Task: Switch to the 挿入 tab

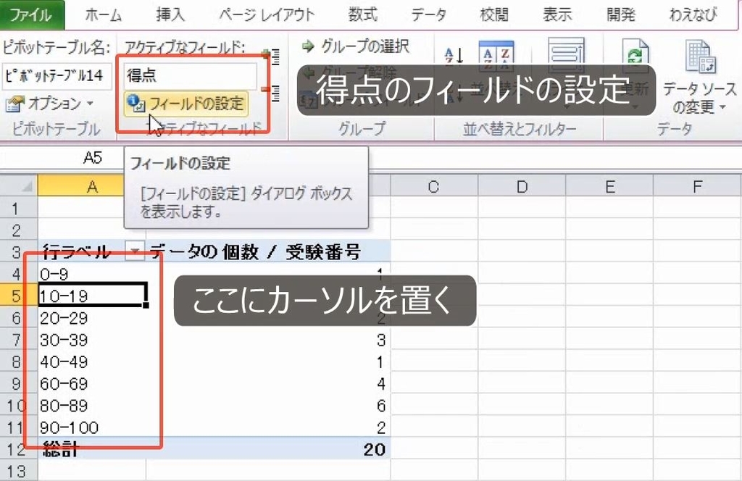Action: 170,14
